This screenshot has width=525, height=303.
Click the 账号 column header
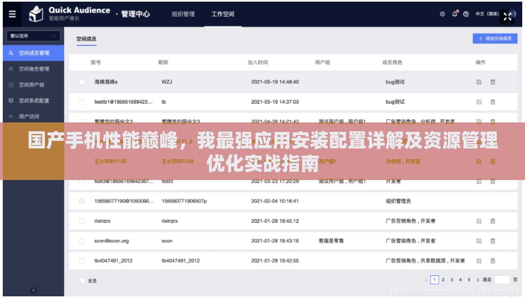point(96,62)
